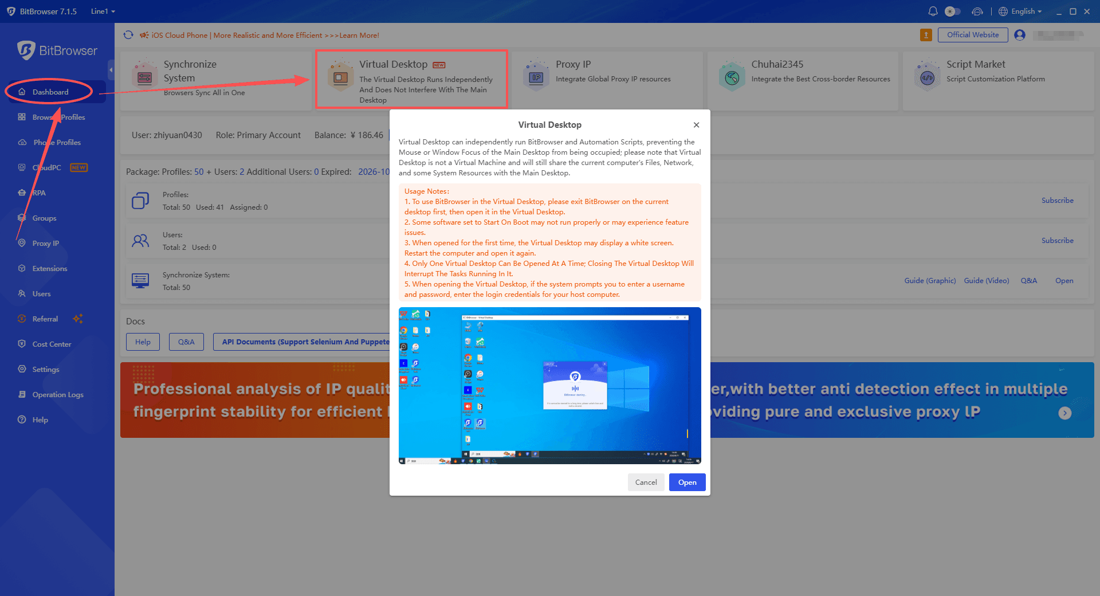
Task: Click the BitBrowser logo in the sidebar
Action: (57, 50)
